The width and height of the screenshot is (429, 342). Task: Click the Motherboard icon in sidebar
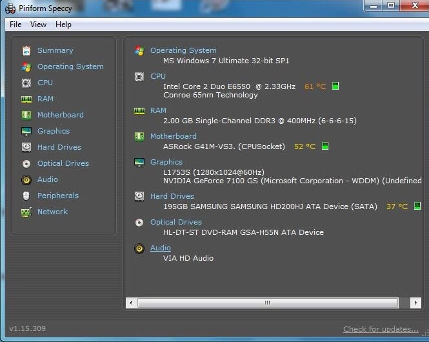tap(26, 115)
